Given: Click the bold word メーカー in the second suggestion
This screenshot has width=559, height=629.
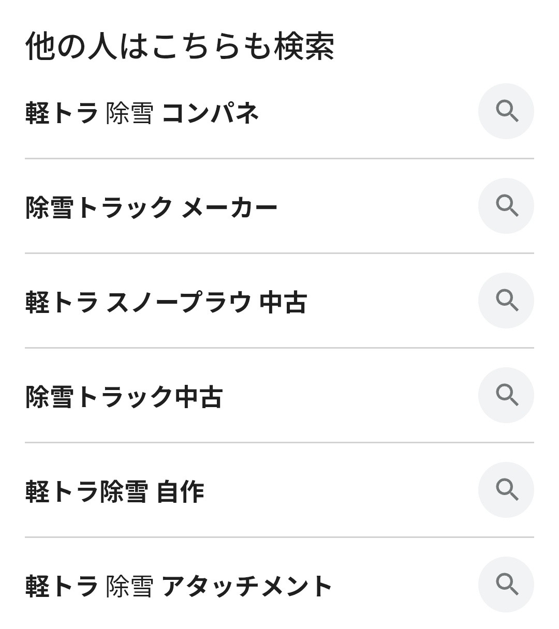Looking at the screenshot, I should coord(230,207).
